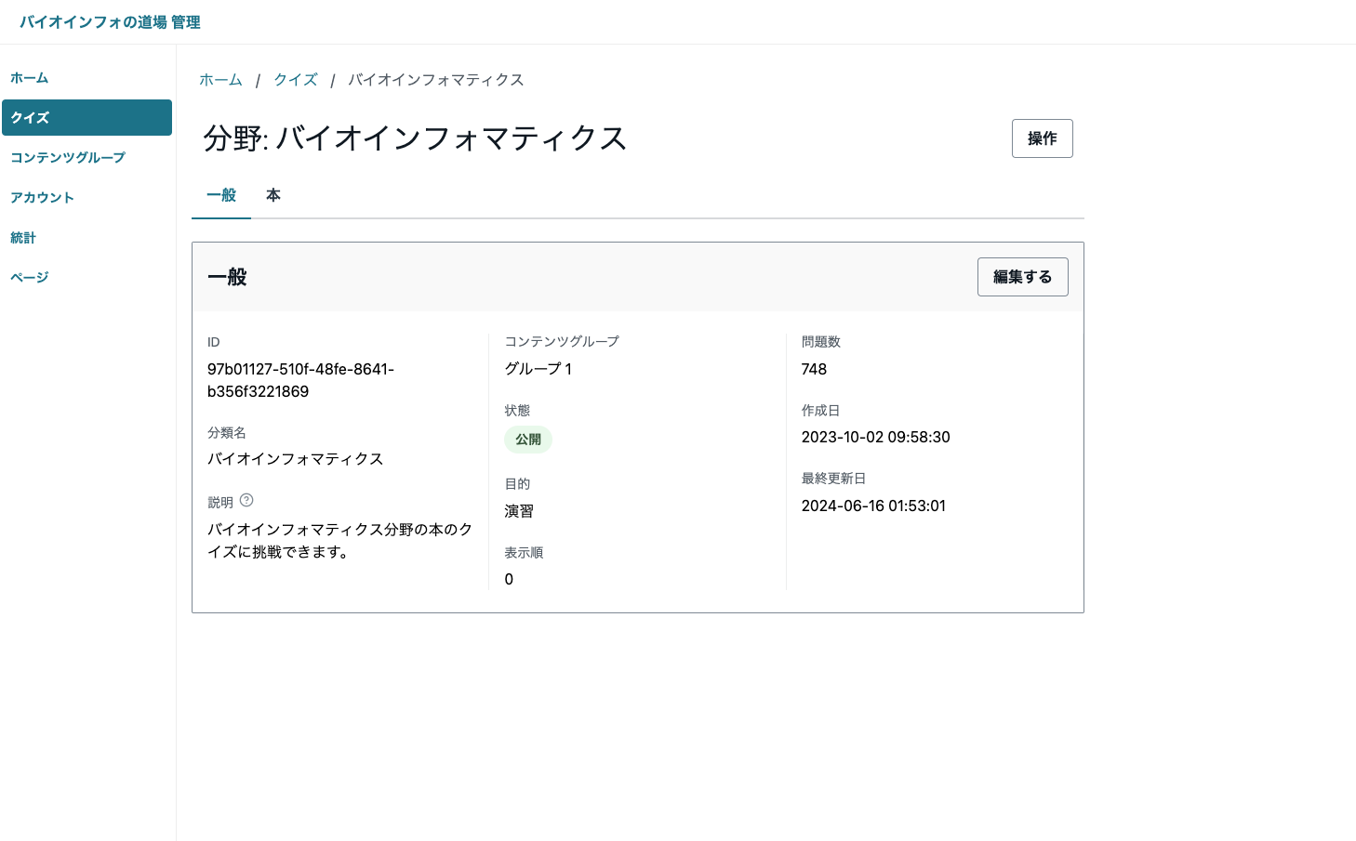
Task: Open アカウント from the sidebar
Action: (42, 197)
